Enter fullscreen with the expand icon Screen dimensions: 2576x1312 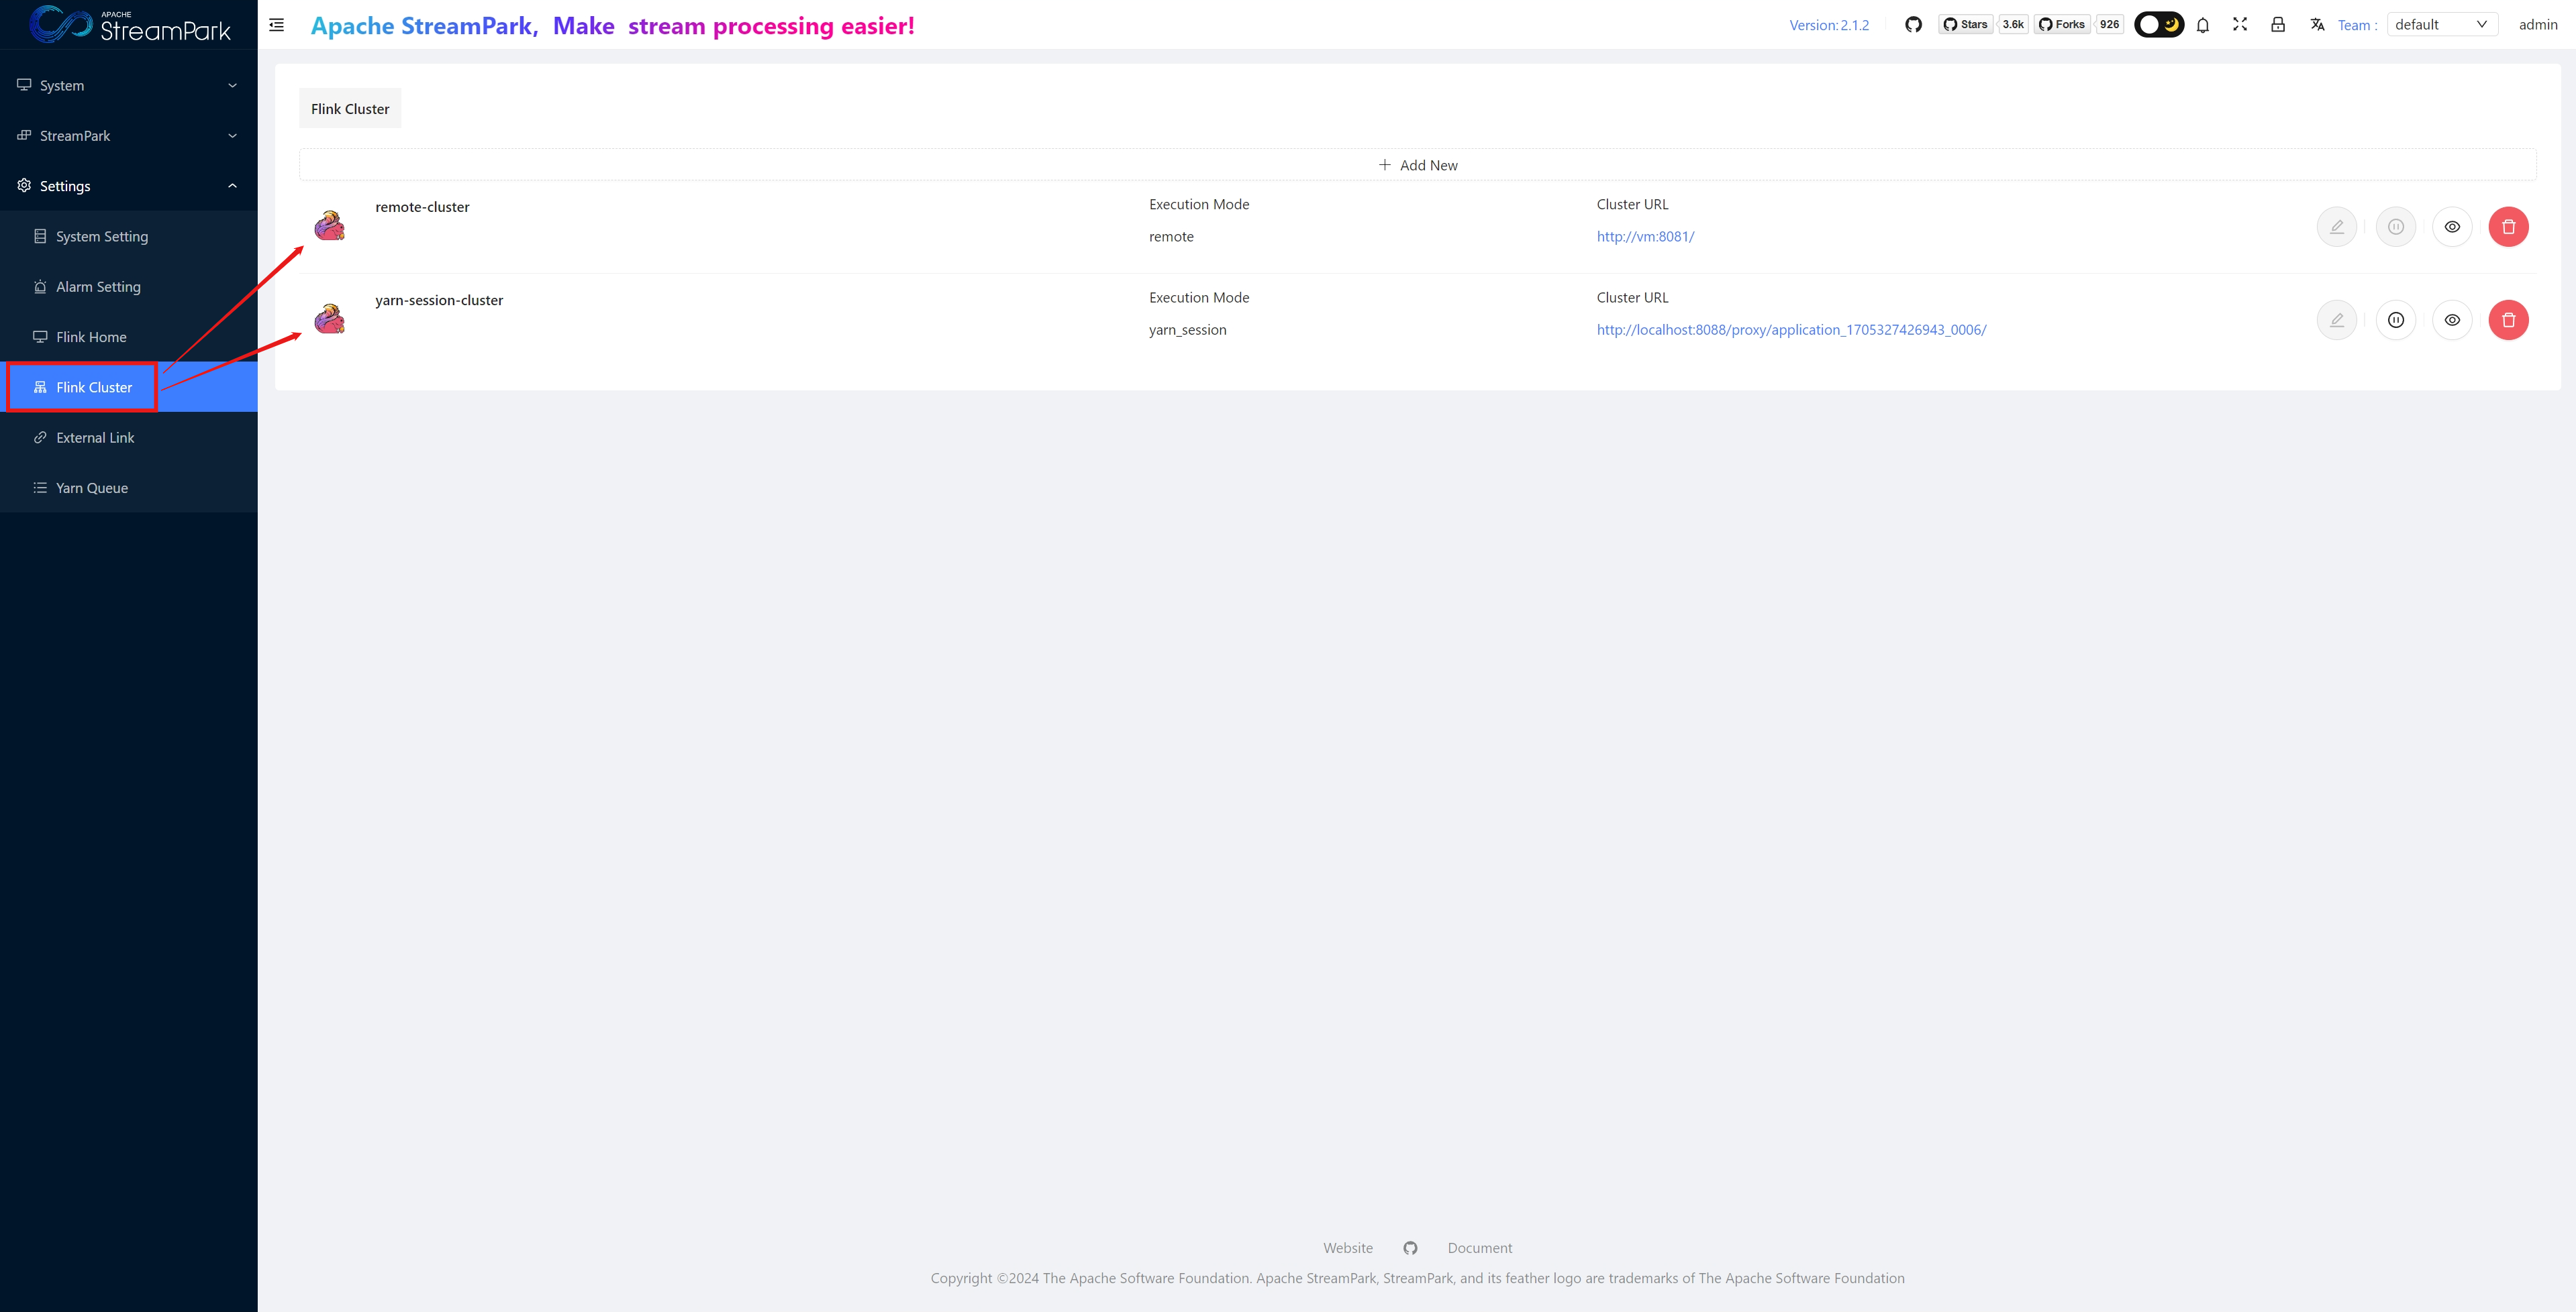tap(2240, 25)
